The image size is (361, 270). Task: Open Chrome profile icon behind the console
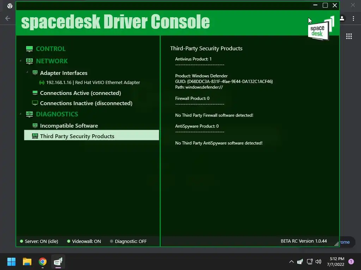342,18
